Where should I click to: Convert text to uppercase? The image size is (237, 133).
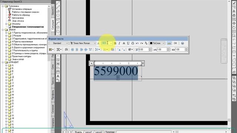(119, 50)
